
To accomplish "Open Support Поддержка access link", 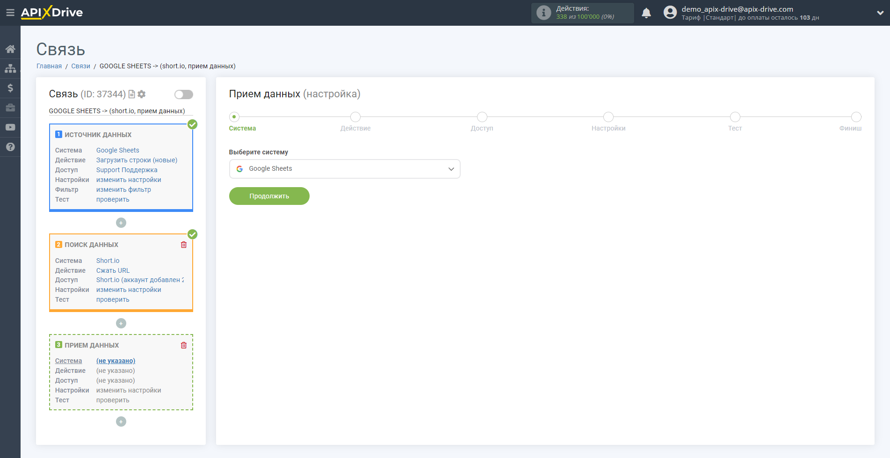I will tap(127, 170).
